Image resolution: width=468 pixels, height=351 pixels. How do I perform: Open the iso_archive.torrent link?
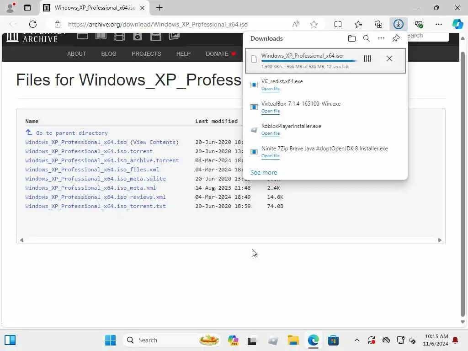point(102,160)
